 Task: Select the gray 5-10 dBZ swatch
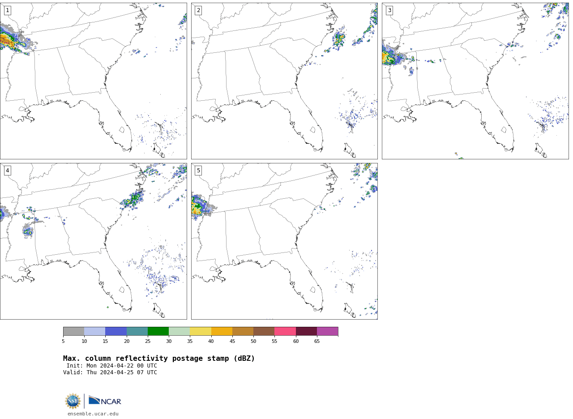point(73,331)
